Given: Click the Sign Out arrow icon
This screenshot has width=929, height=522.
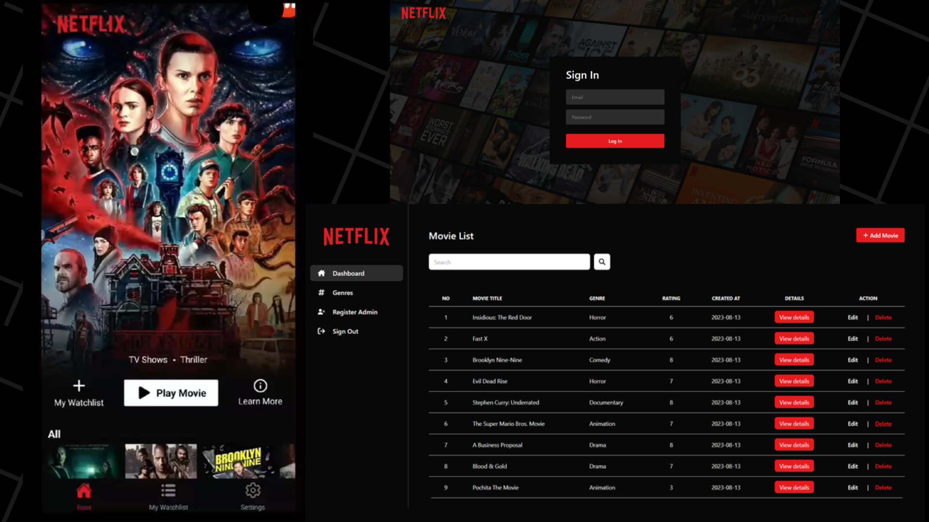Looking at the screenshot, I should point(321,331).
